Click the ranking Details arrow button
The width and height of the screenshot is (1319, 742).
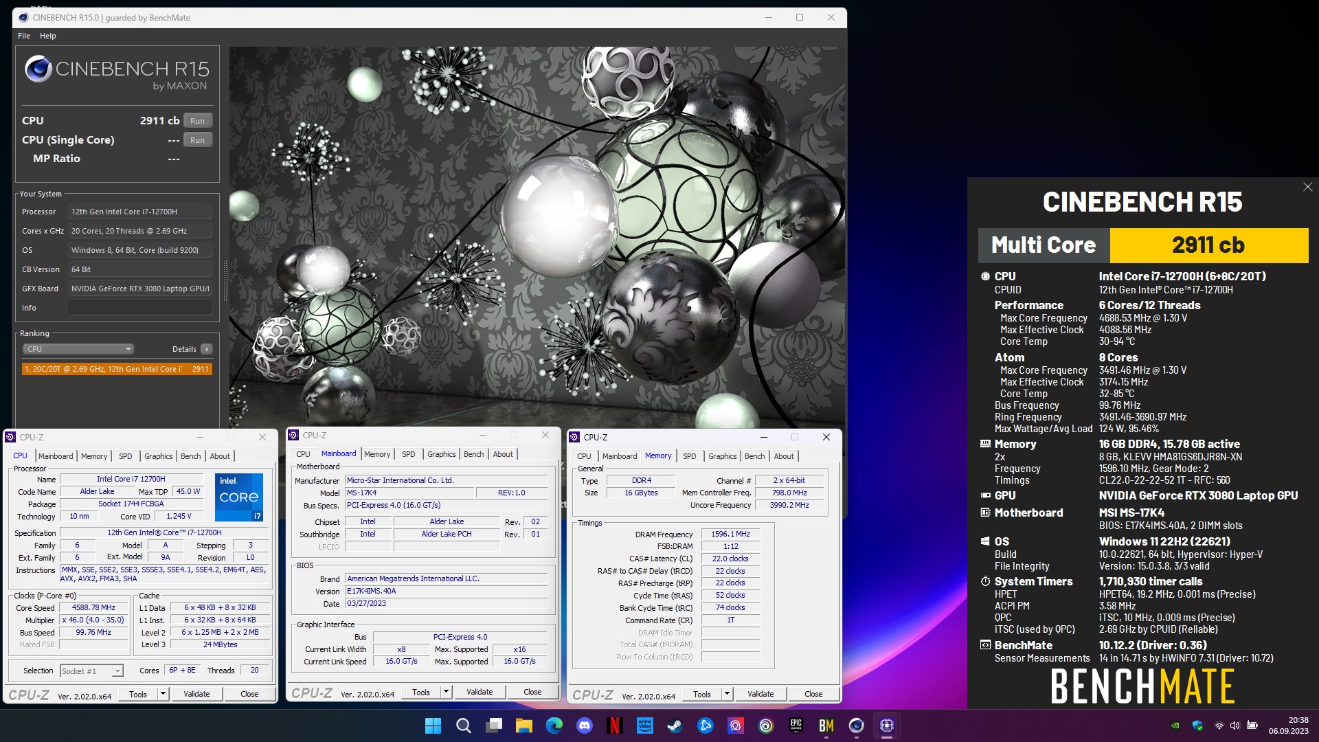(x=207, y=349)
